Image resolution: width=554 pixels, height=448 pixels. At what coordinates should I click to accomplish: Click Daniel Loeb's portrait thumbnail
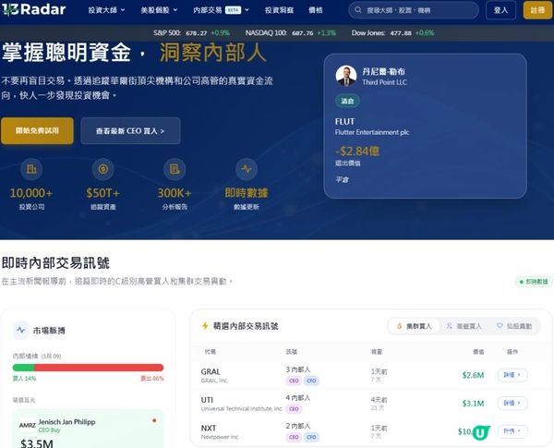[x=346, y=76]
